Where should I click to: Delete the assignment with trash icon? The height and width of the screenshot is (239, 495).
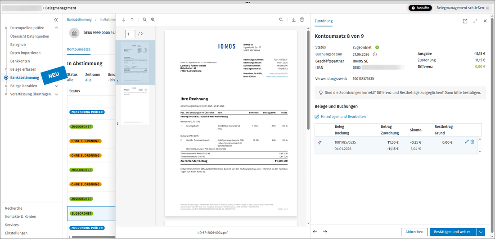[x=472, y=142]
